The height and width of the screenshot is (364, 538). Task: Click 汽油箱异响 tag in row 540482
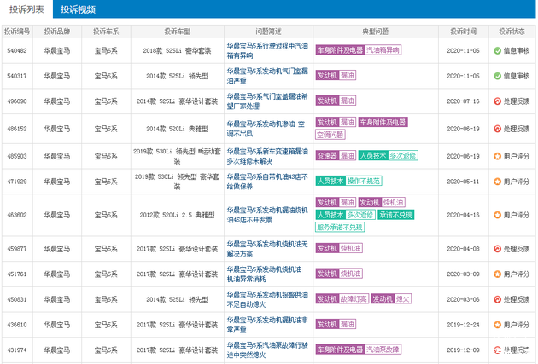383,51
